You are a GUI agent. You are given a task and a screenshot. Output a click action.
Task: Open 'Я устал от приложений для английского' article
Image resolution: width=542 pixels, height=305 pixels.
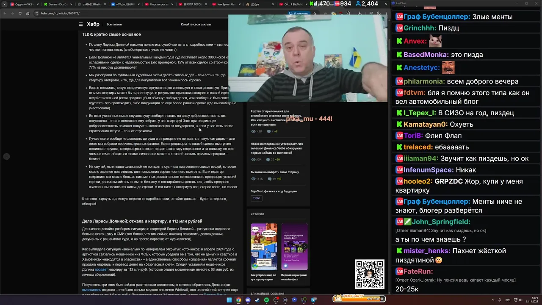(x=276, y=118)
